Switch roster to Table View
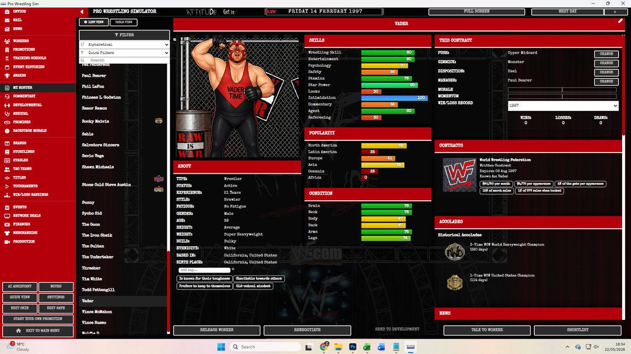This screenshot has width=631, height=354. pyautogui.click(x=124, y=22)
